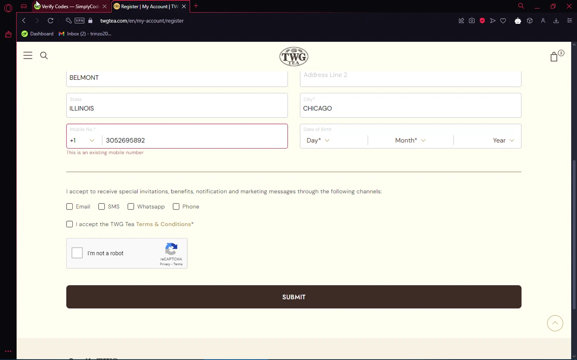The height and width of the screenshot is (360, 577).
Task: Open the hamburger menu on TWG site
Action: tap(28, 55)
